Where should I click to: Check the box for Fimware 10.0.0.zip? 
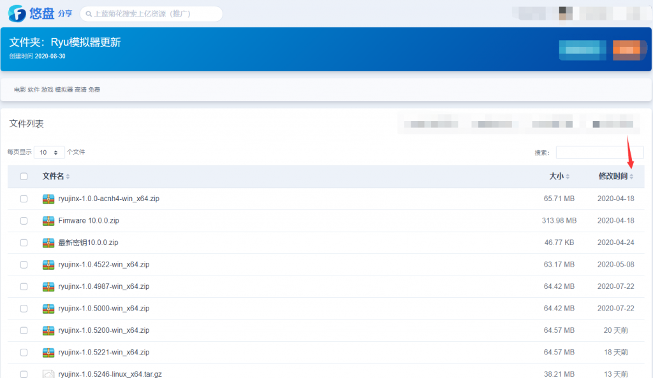tap(24, 221)
